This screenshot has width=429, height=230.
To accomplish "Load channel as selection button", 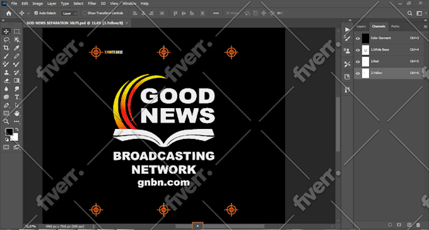I will point(390,225).
